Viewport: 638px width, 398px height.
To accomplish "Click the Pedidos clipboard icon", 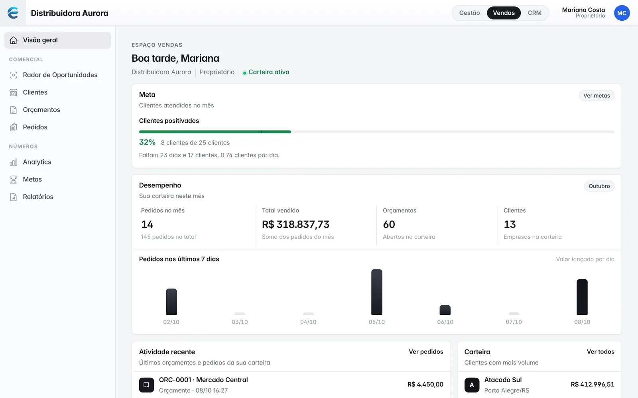I will [x=14, y=127].
